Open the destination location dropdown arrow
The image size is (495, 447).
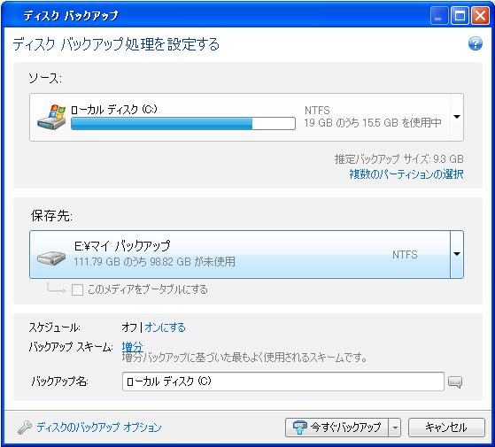click(x=457, y=254)
